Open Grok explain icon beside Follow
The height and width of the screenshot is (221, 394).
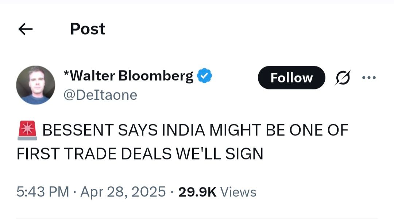[343, 78]
